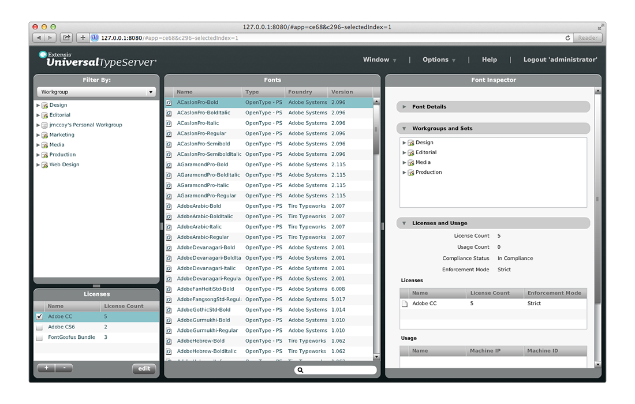Check the Adobe CS6 license checkbox
Image resolution: width=635 pixels, height=404 pixels.
39,327
